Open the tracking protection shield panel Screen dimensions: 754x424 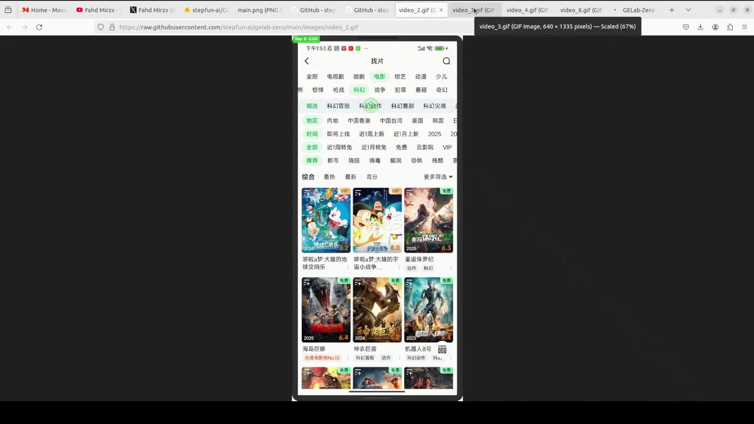[101, 27]
